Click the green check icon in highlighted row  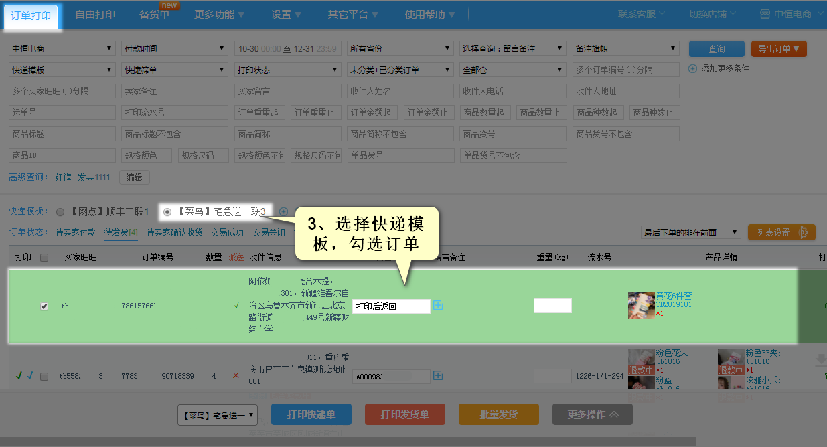pyautogui.click(x=236, y=305)
